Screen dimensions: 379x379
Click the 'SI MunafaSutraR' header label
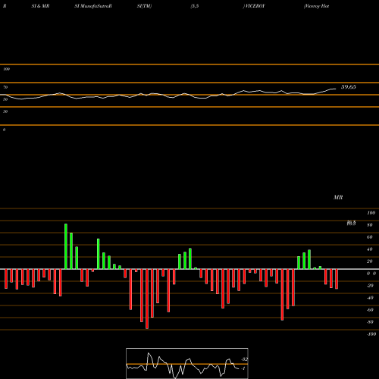93,6
